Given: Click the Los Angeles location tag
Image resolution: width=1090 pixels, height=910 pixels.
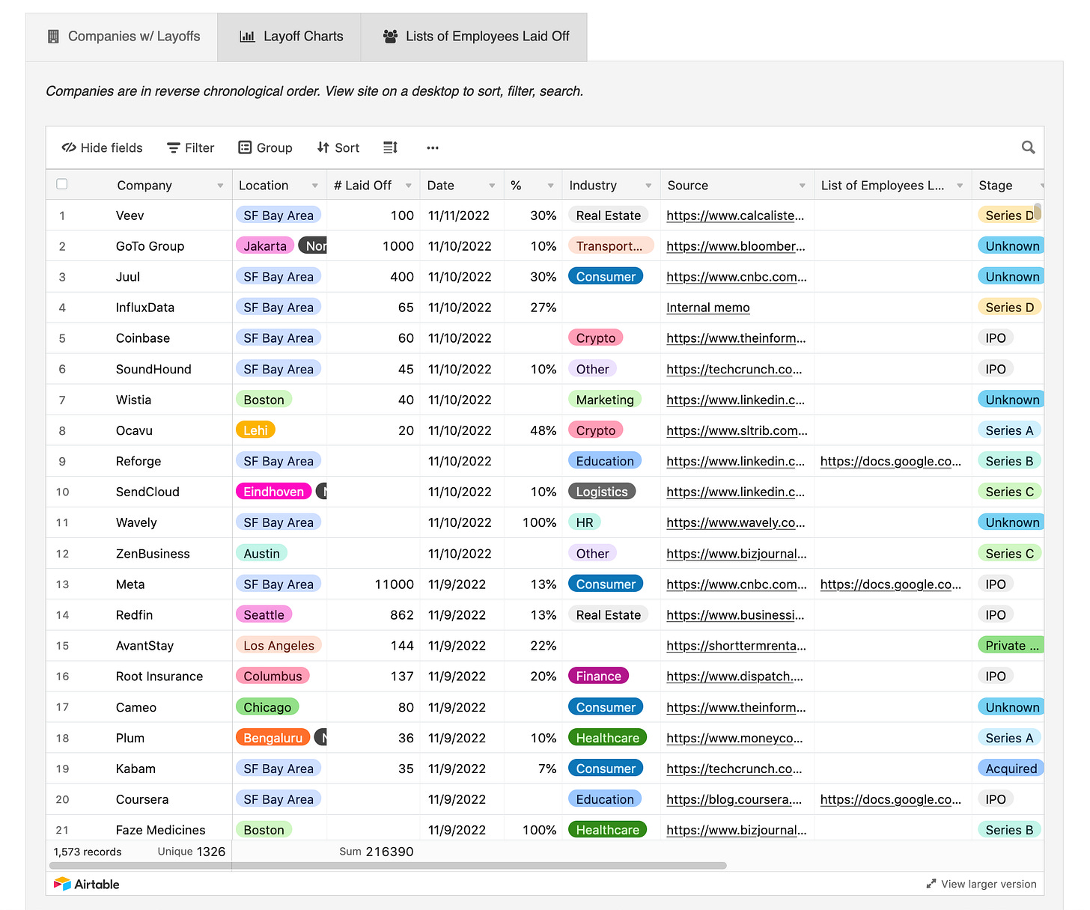Looking at the screenshot, I should (279, 645).
